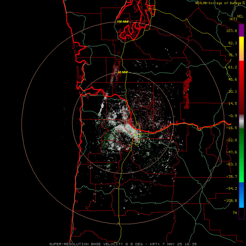Image resolution: width=246 pixels, height=246 pixels.
Task: Select the -32.0 scale value
Action: coord(232,140)
